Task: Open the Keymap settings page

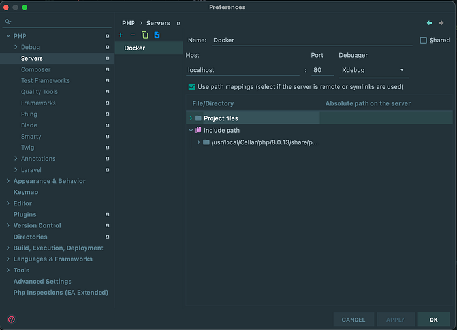Action: (x=25, y=192)
